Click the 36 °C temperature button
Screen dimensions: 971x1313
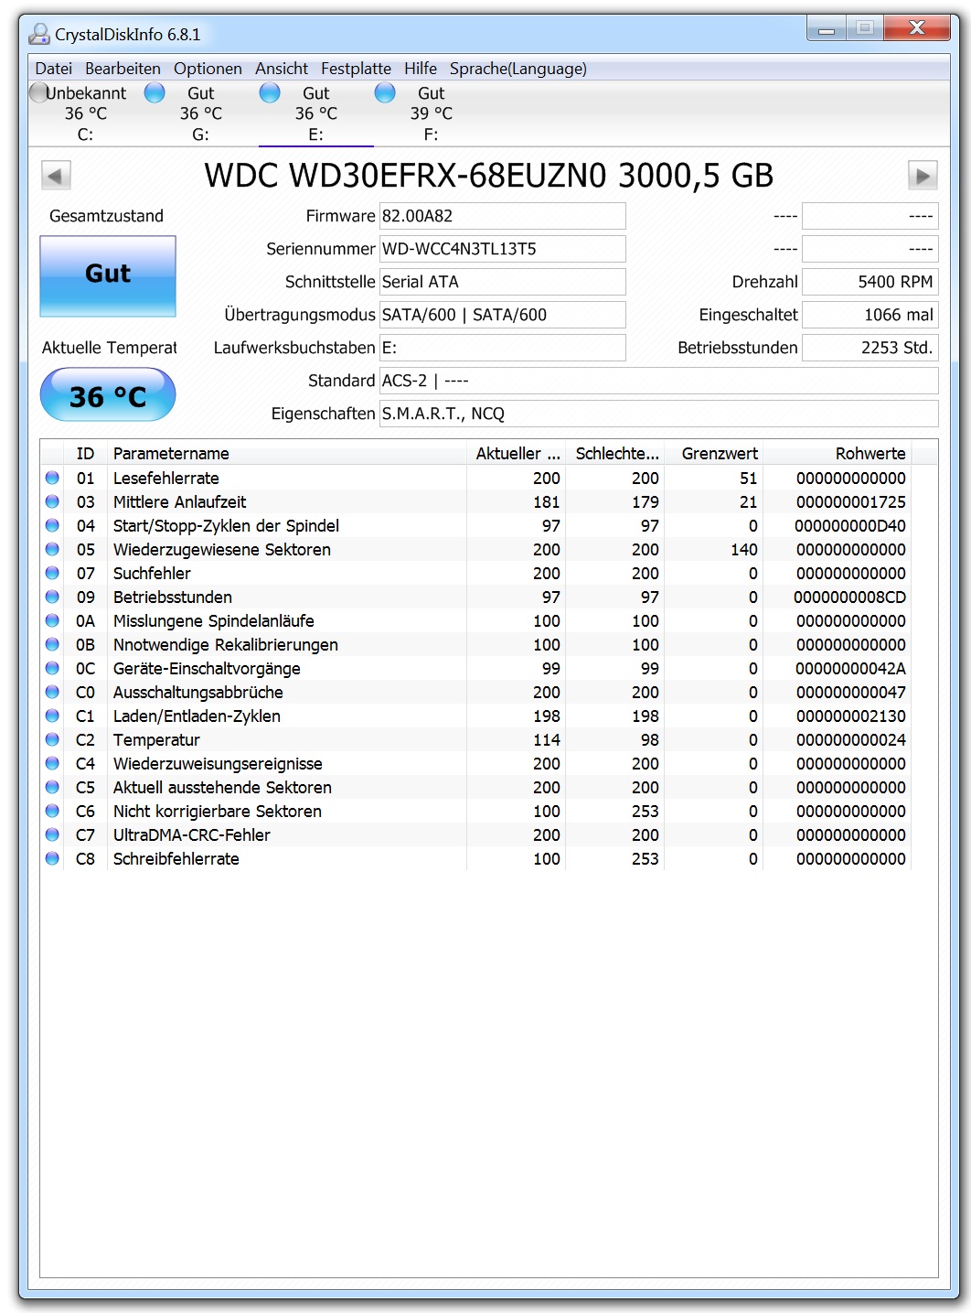click(108, 394)
